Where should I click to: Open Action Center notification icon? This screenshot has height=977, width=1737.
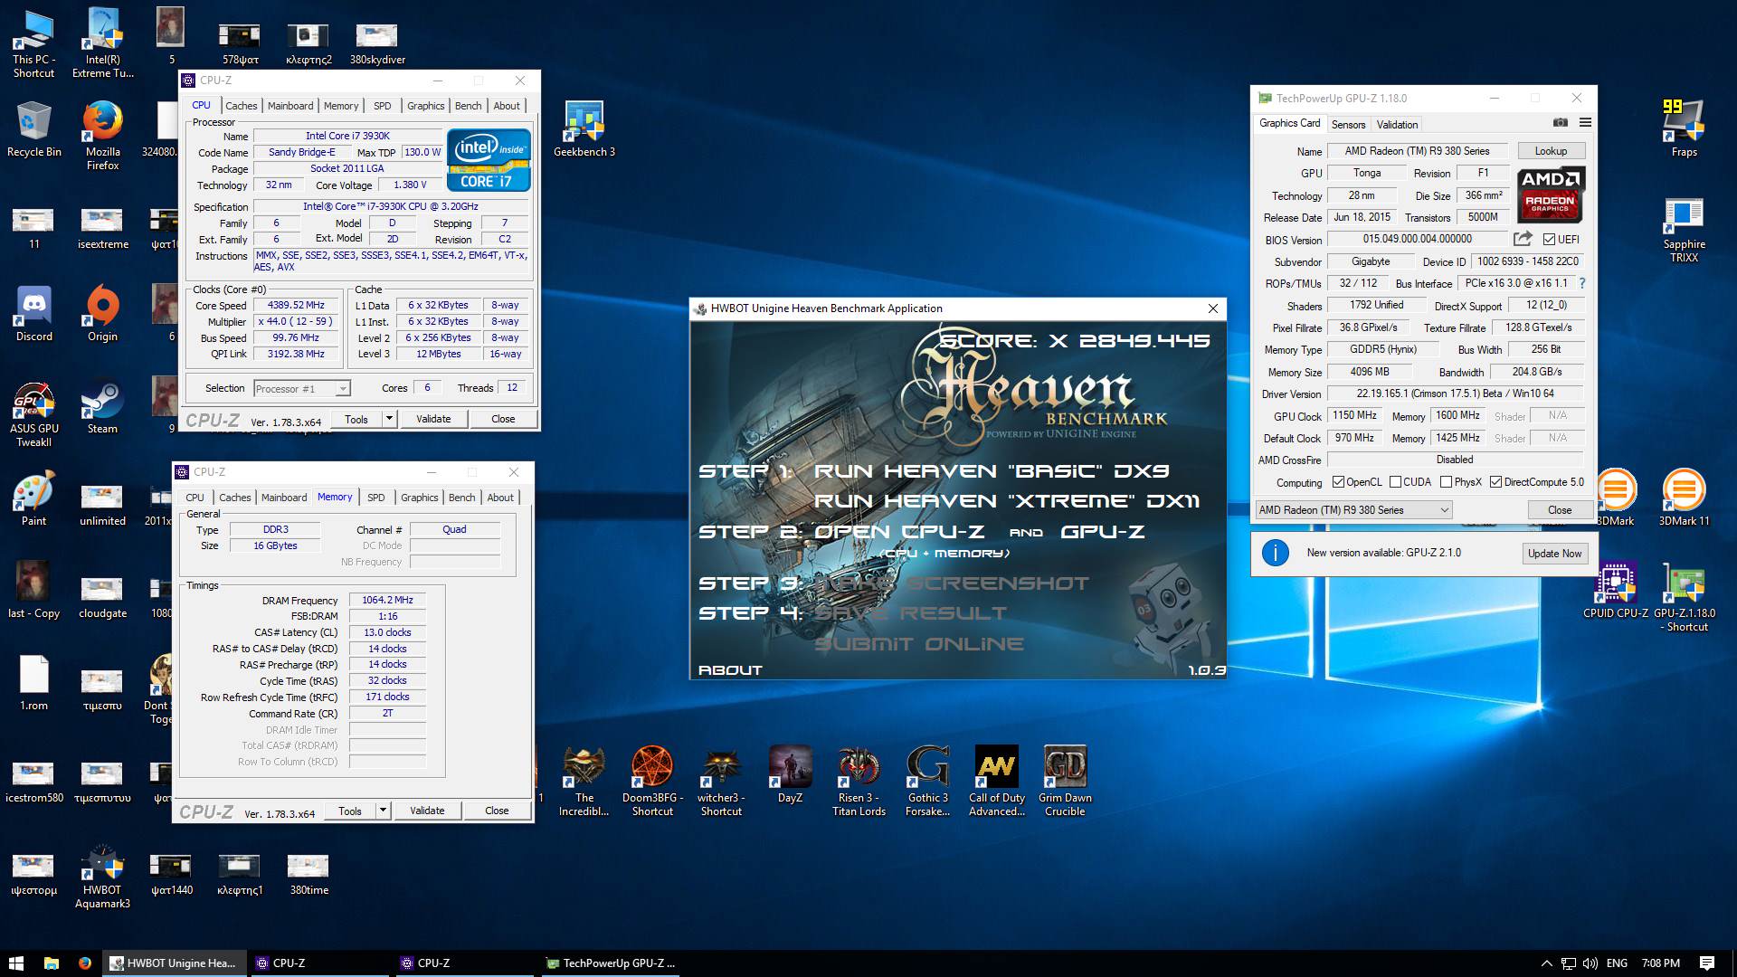click(x=1706, y=963)
